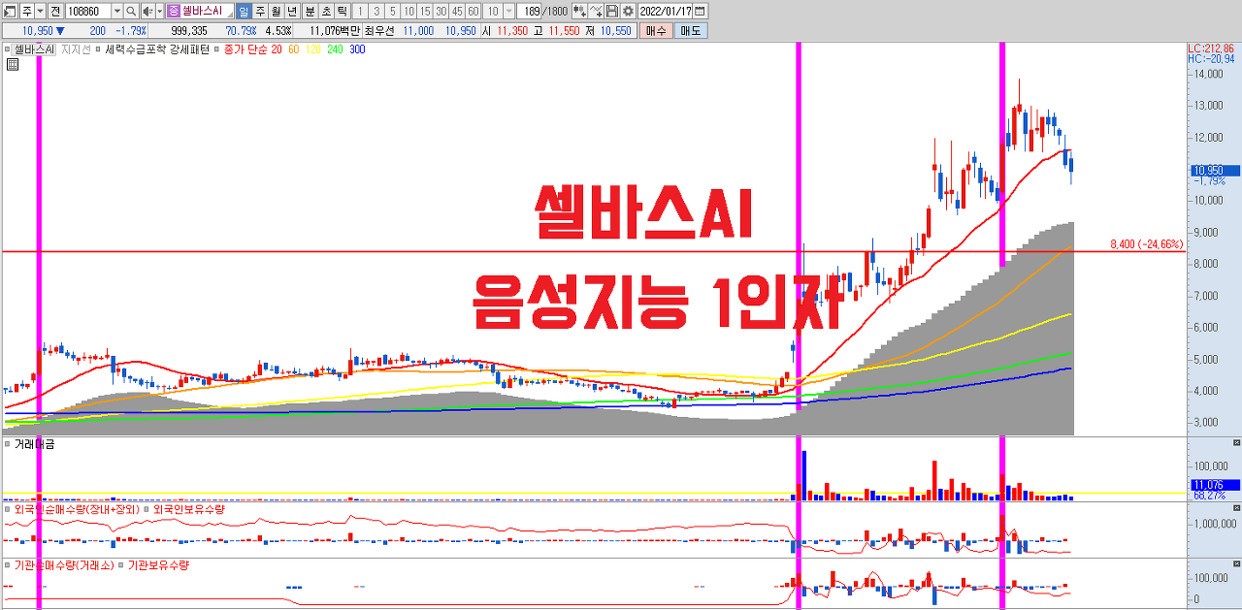The height and width of the screenshot is (610, 1242).
Task: Click the date field 2022/01/17
Action: 666,12
